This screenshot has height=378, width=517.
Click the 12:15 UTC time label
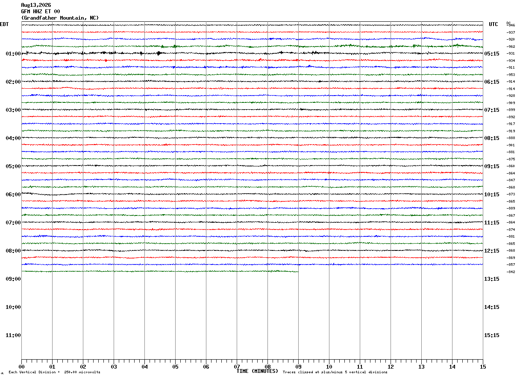click(x=492, y=251)
